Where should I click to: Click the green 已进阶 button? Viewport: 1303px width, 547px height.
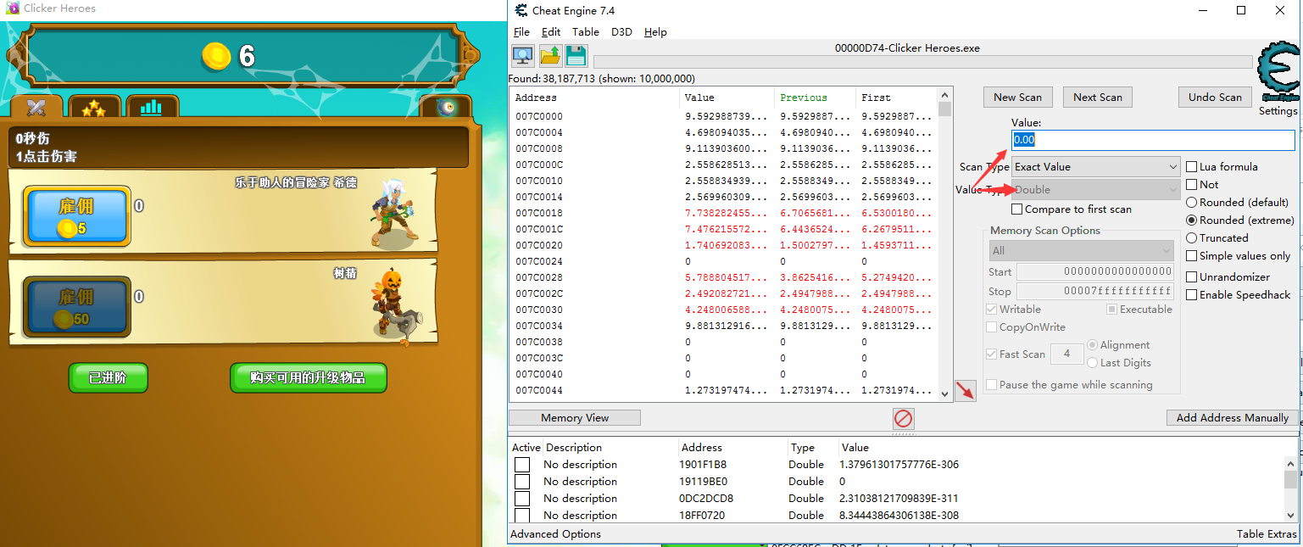(109, 378)
